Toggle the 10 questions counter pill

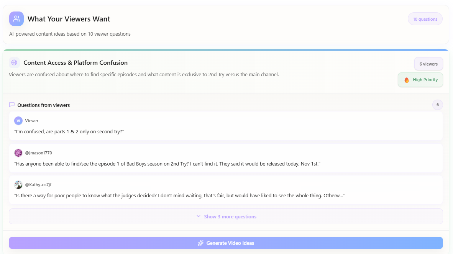[425, 18]
